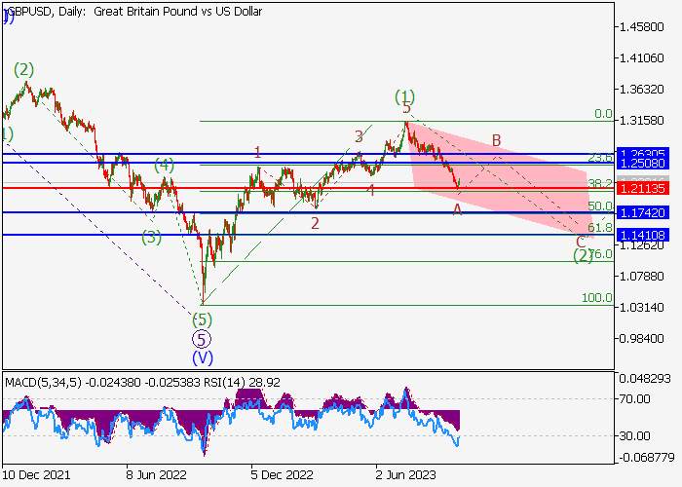The image size is (682, 487).
Task: Click the GBPUSD, Daily chart title text
Action: click(x=135, y=12)
